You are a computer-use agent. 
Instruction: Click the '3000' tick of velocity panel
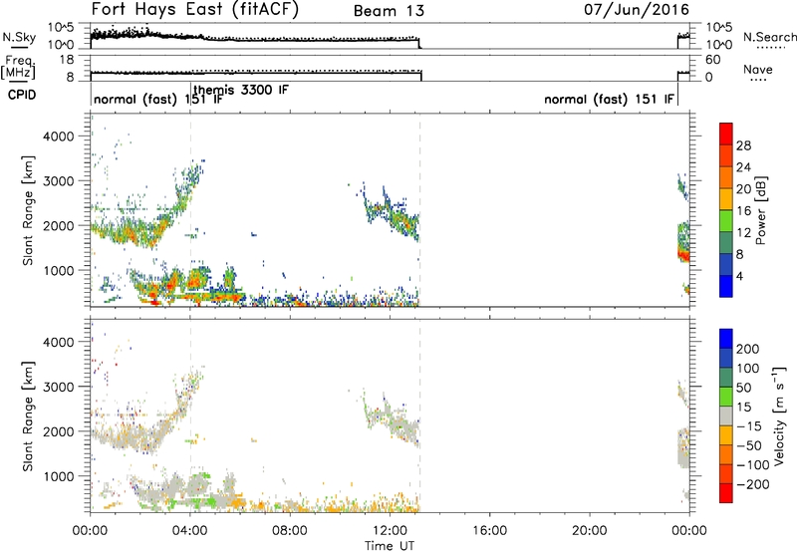pos(59,387)
